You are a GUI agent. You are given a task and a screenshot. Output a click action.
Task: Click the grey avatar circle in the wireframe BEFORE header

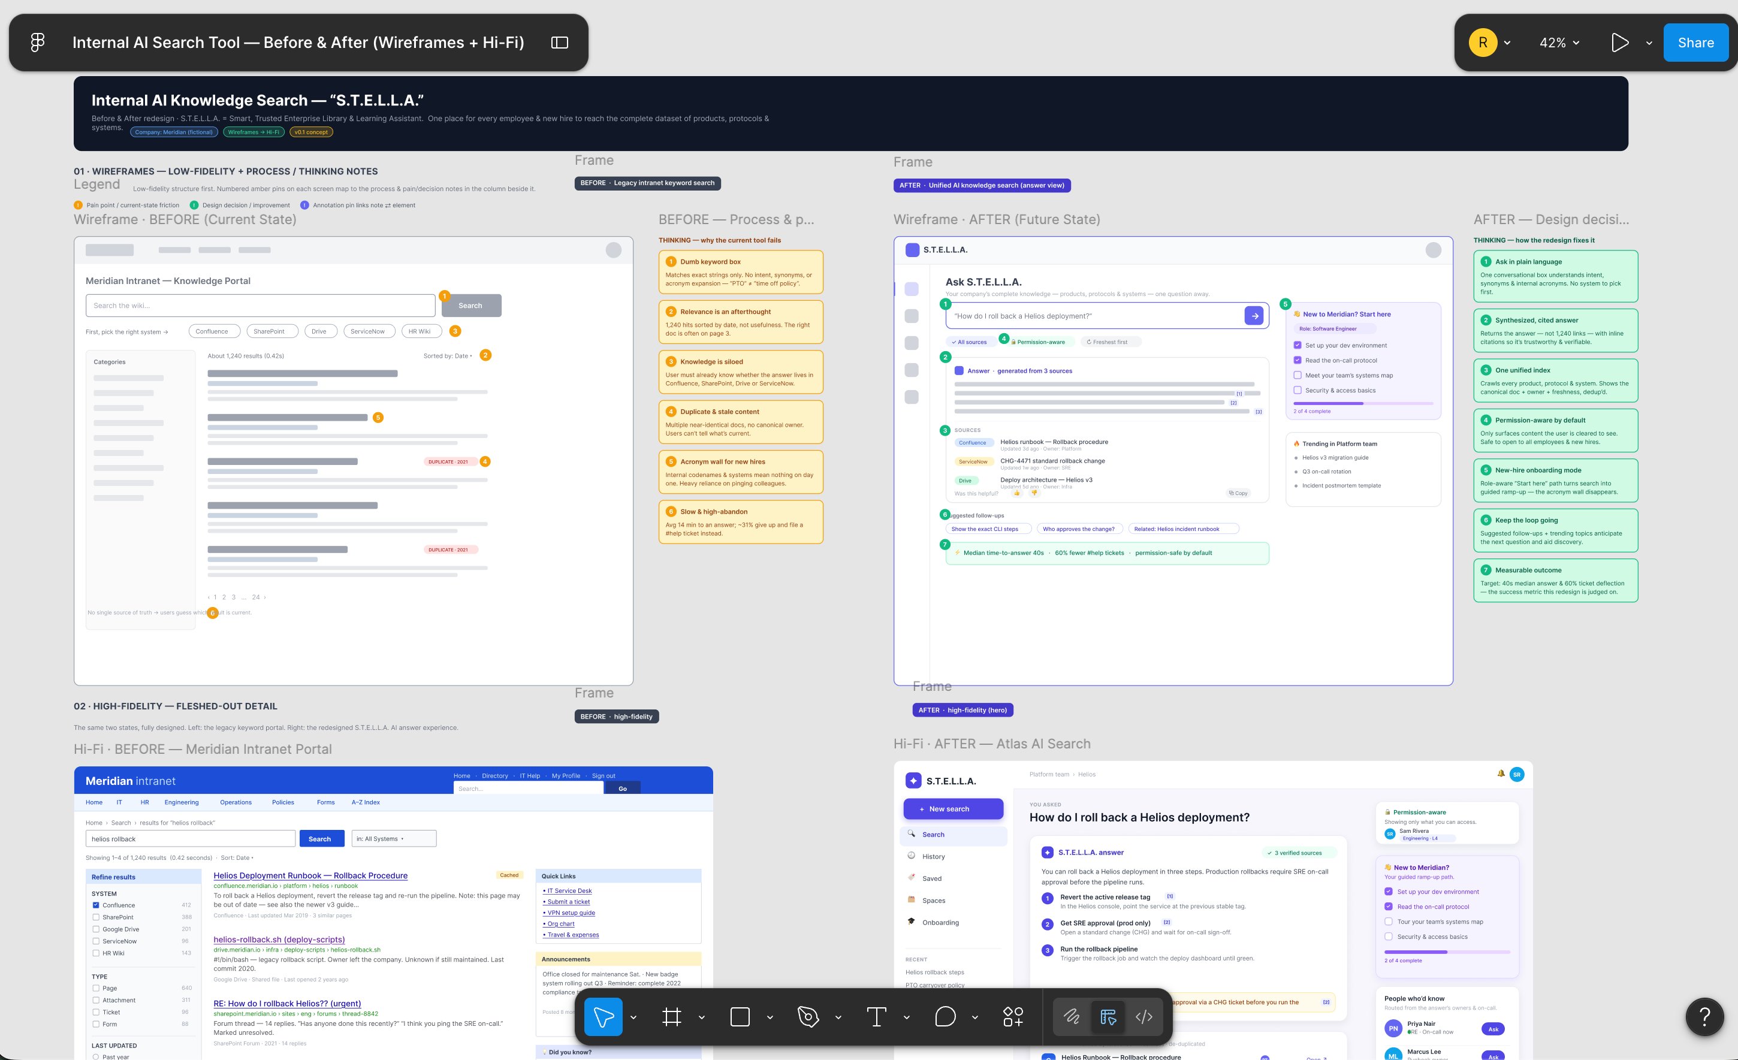614,250
